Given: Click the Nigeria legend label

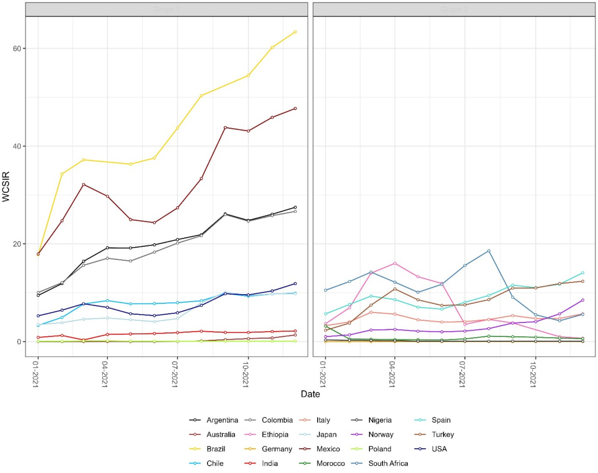Looking at the screenshot, I should 380,420.
